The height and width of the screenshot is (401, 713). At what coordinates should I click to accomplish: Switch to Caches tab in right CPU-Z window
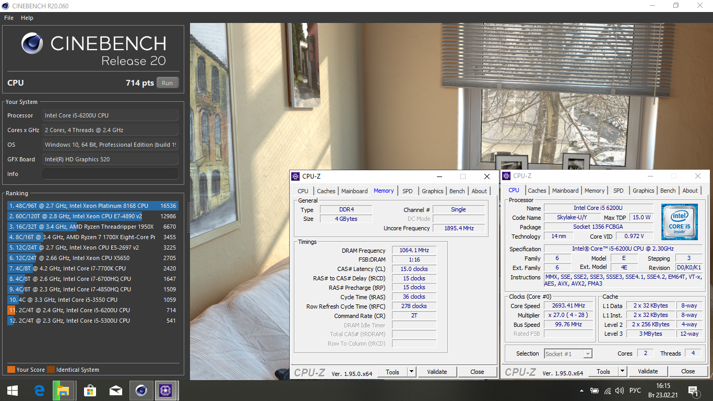tap(537, 191)
